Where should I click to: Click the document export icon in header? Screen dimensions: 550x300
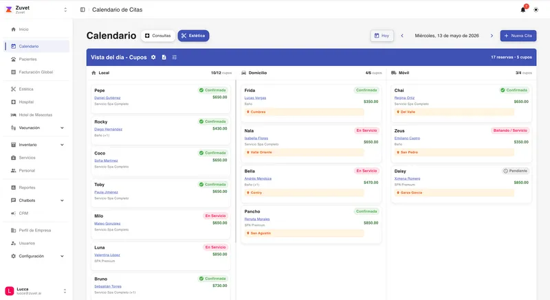pyautogui.click(x=164, y=57)
